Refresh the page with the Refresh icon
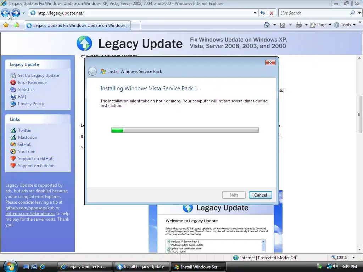Viewport: 363px width, 272px height. (x=263, y=13)
